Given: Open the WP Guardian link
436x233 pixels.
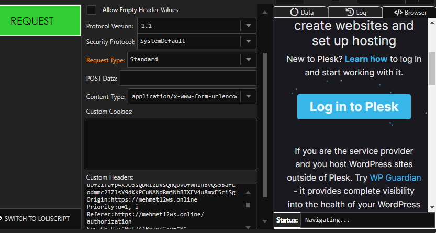Looking at the screenshot, I should pyautogui.click(x=395, y=177).
